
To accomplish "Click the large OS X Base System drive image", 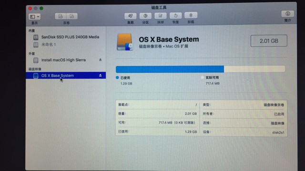I will click(125, 42).
